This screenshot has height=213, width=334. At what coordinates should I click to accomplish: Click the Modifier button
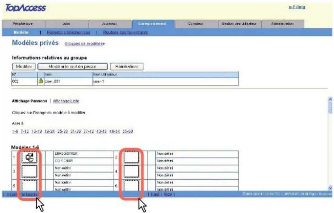(24, 66)
